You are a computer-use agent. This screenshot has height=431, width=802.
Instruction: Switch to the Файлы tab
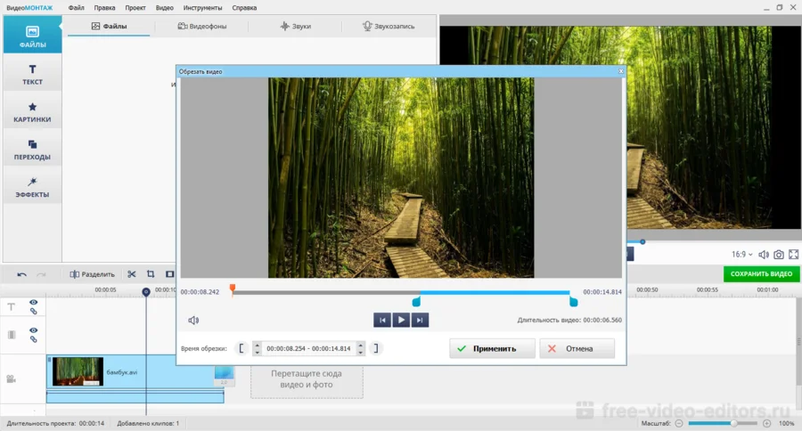click(109, 26)
